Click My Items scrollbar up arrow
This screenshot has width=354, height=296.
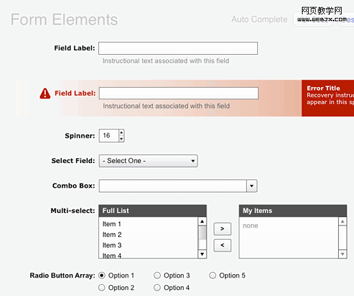tap(342, 221)
